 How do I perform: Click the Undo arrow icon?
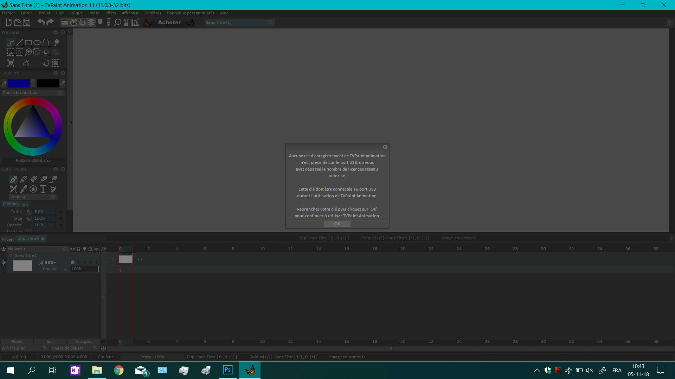41,22
